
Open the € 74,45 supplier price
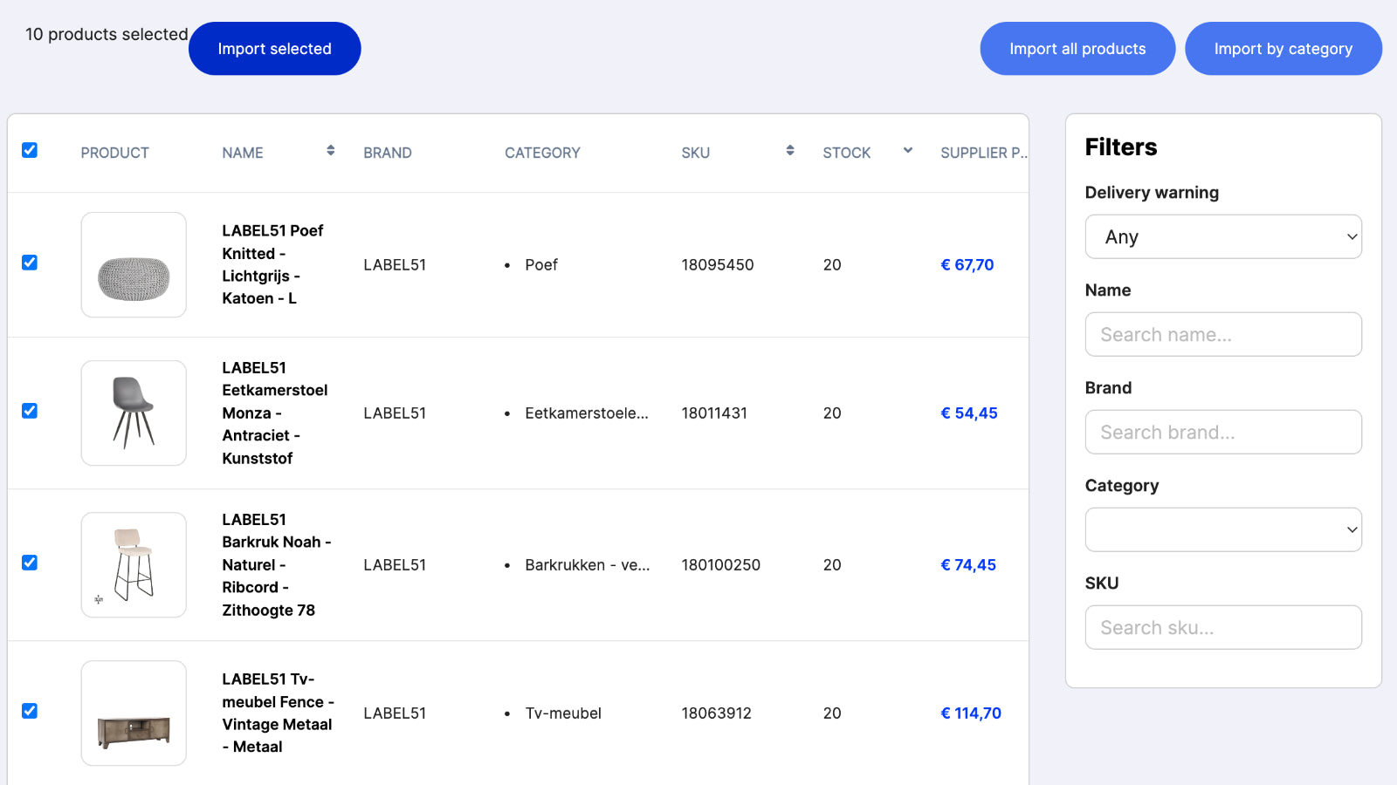pos(968,565)
